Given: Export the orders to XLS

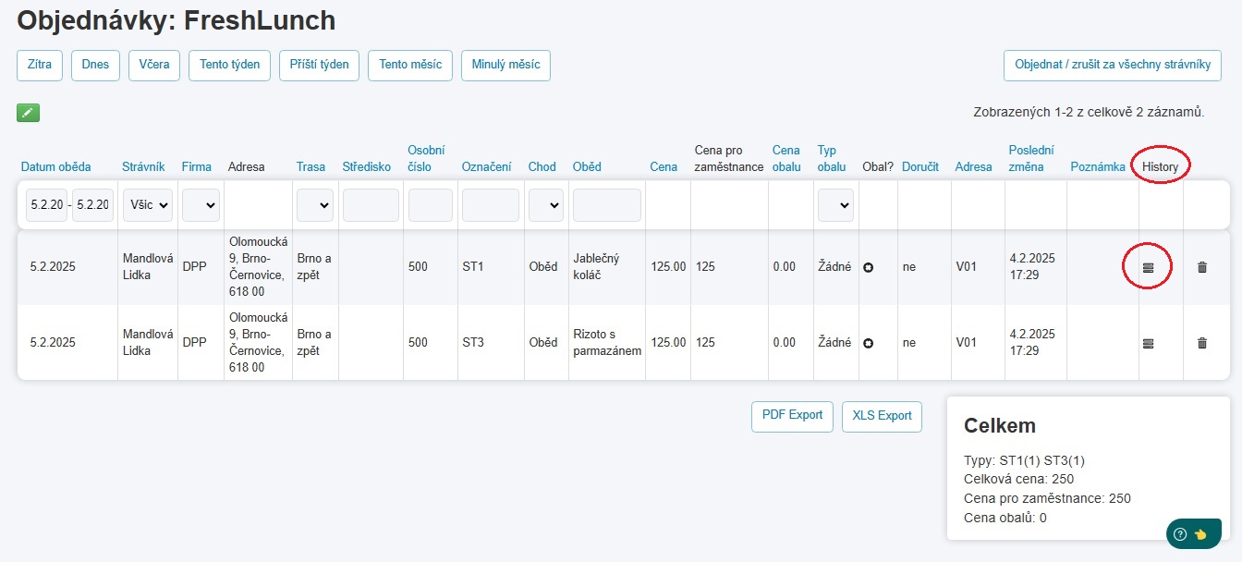Looking at the screenshot, I should 882,415.
